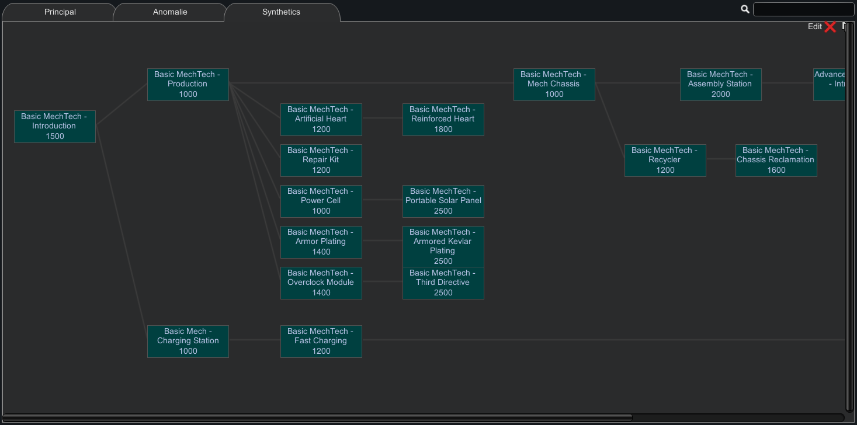Choose Basic MechTech - Assembly Station node
857x425 pixels.
(x=721, y=84)
